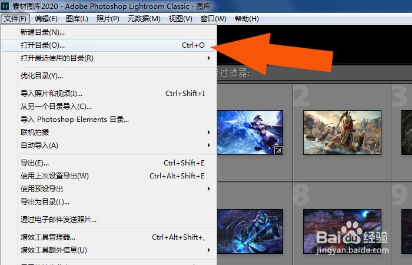The height and width of the screenshot is (265, 412).
Task: Click the develop-adjustments badge on archer thumbnail
Action: click(278, 150)
